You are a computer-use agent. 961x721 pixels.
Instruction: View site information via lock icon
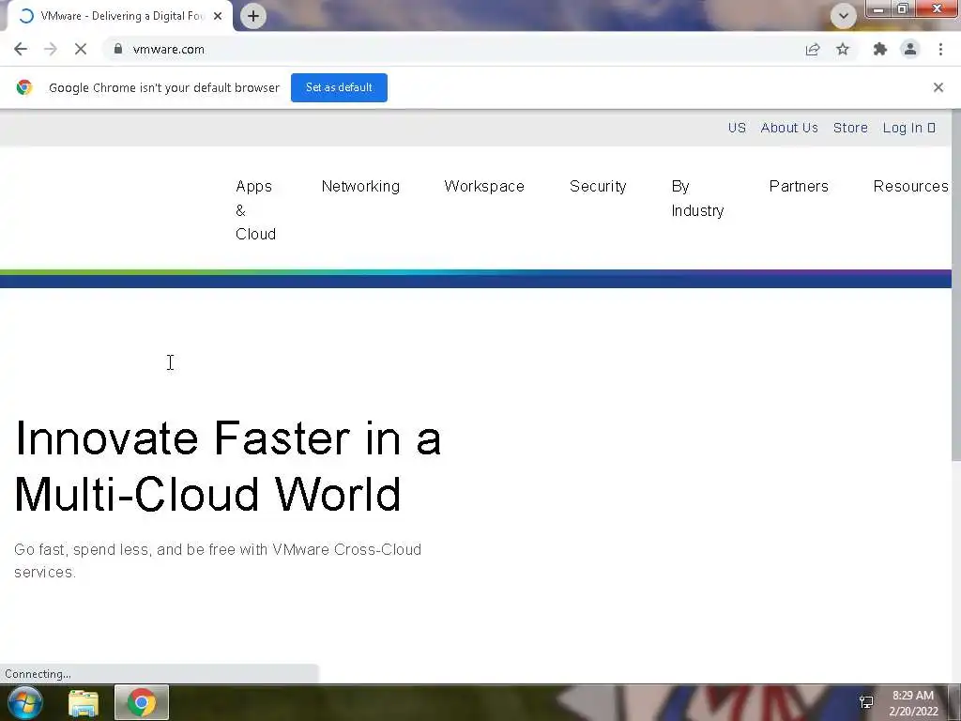point(118,49)
